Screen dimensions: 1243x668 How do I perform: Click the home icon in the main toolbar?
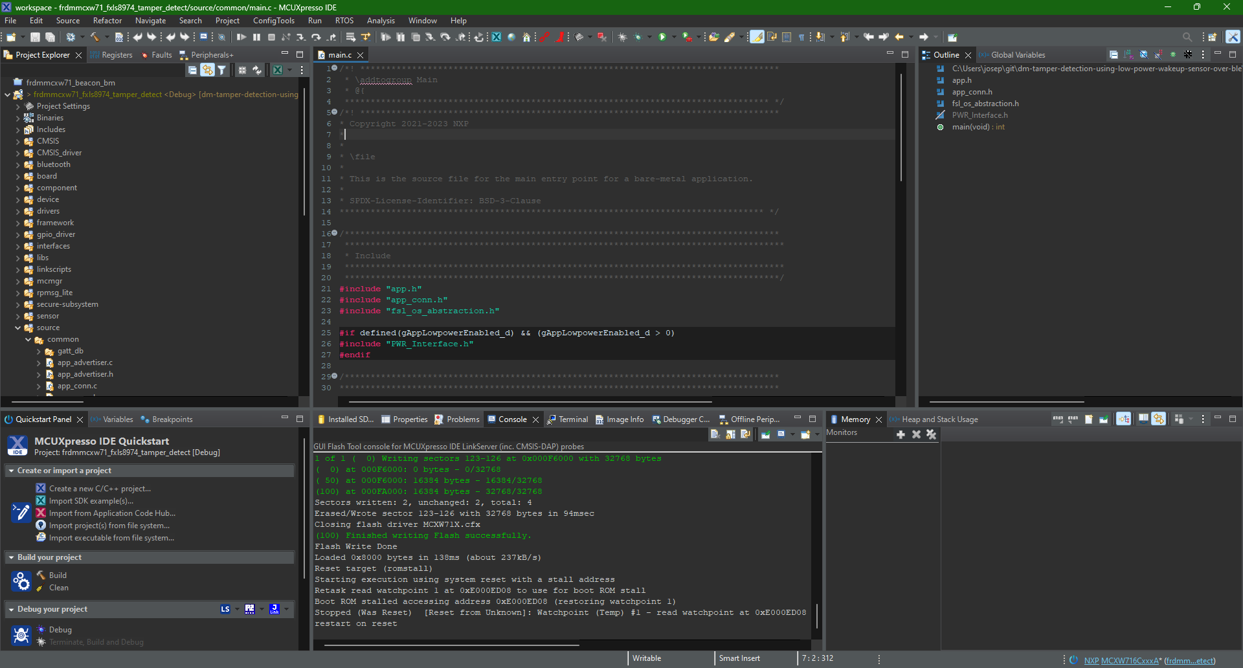tap(526, 38)
